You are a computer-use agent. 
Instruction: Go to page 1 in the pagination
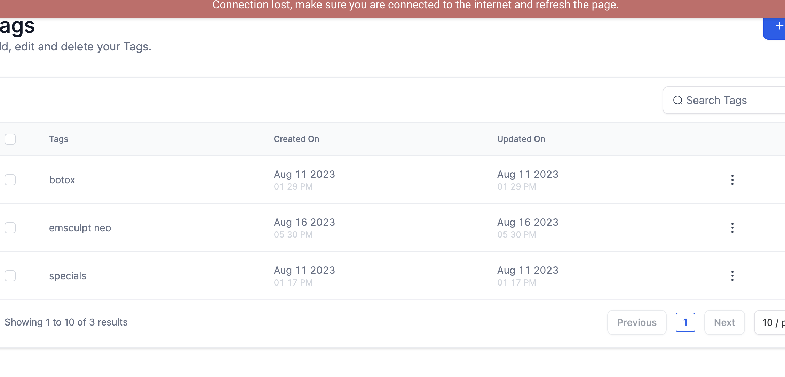[685, 322]
